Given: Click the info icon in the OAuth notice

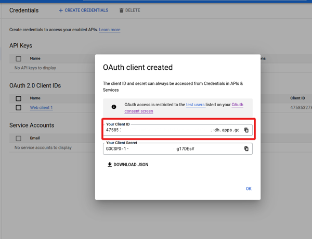Looking at the screenshot, I should coord(114,107).
